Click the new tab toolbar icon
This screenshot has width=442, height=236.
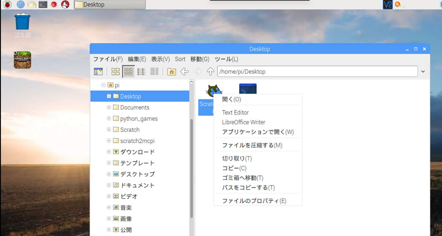point(98,72)
